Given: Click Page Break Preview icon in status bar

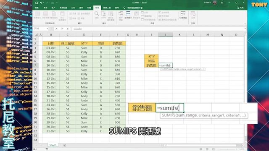Looking at the screenshot, I should 214,149.
